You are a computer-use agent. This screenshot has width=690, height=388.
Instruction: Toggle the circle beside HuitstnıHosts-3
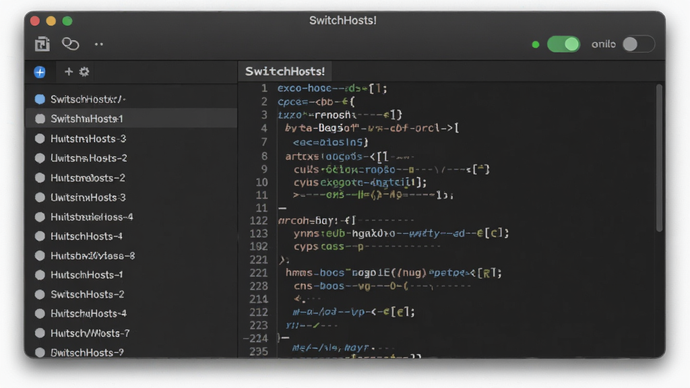tap(40, 139)
